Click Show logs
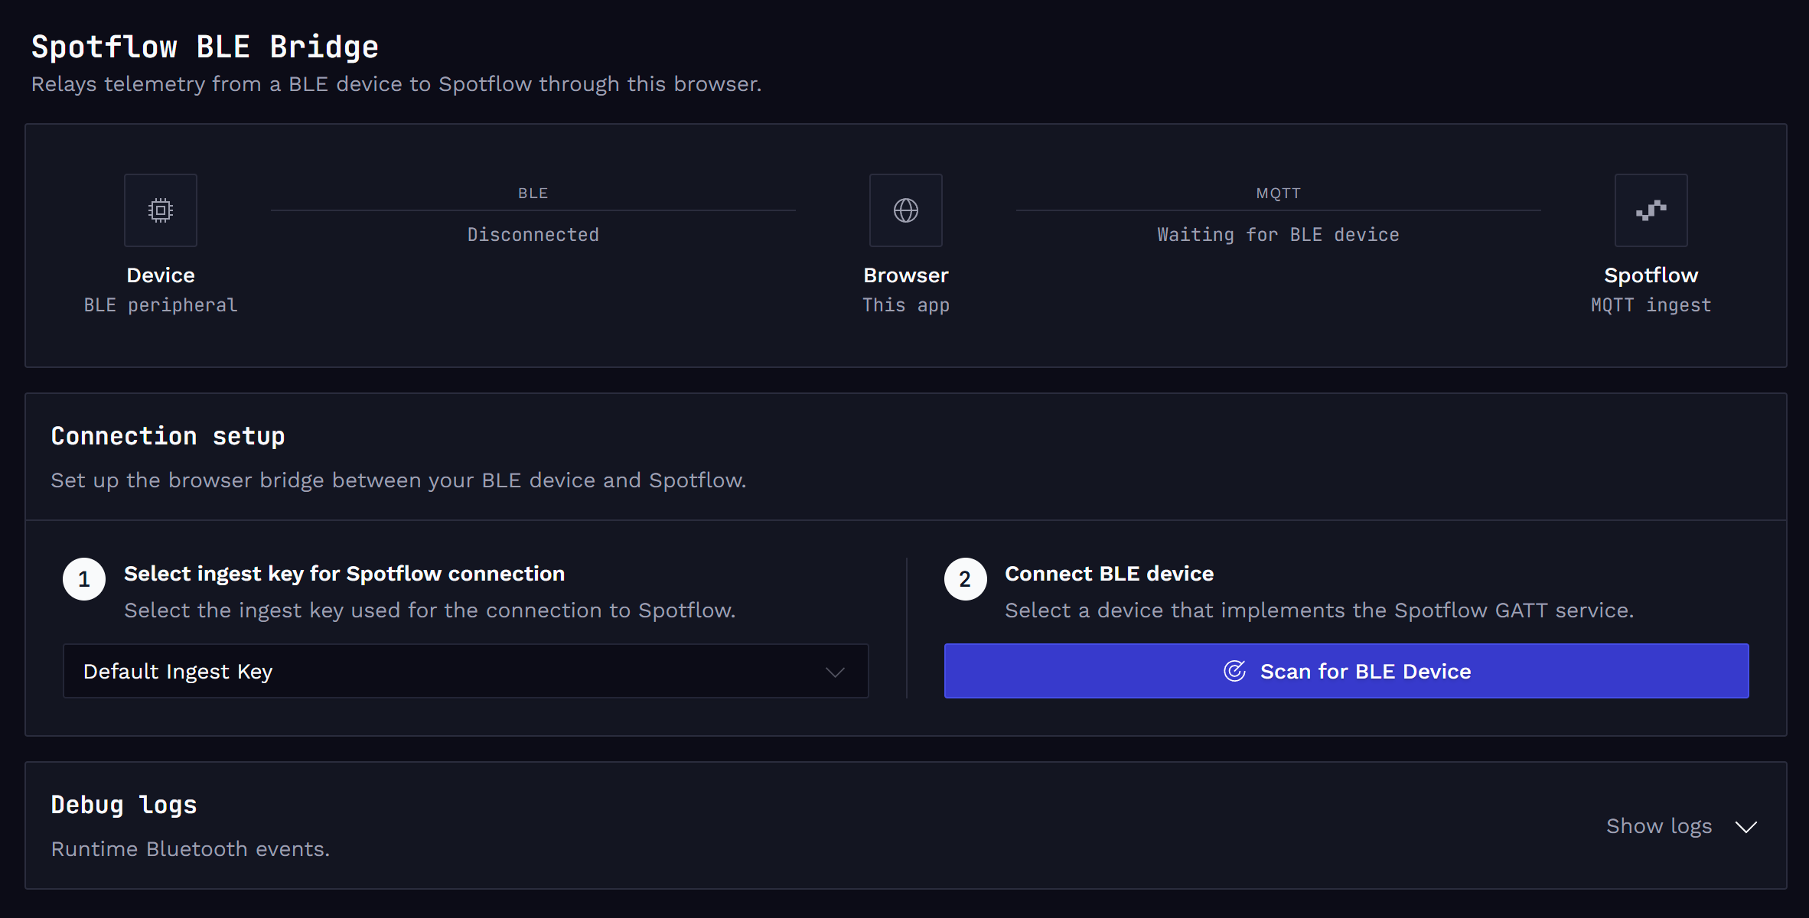 1659,826
